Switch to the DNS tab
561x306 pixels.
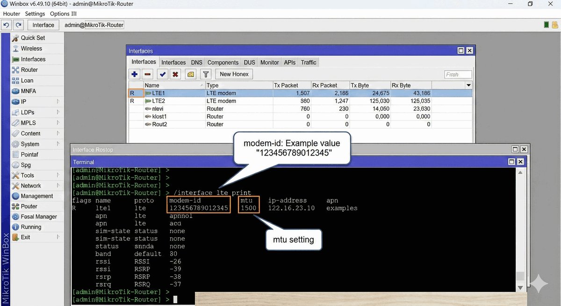(x=196, y=62)
